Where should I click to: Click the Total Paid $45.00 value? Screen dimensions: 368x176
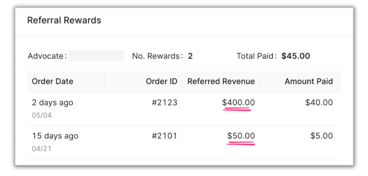tap(296, 56)
